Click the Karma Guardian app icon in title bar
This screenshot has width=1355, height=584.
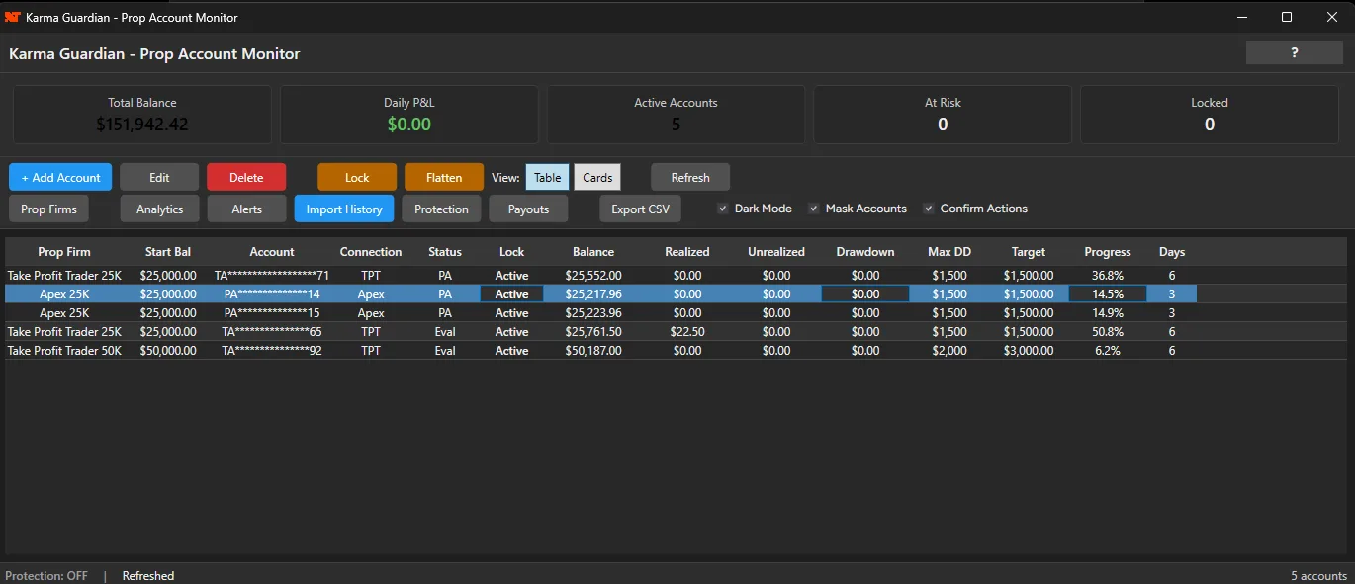tap(13, 17)
